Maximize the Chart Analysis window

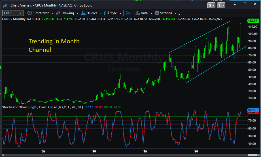coord(245,4)
